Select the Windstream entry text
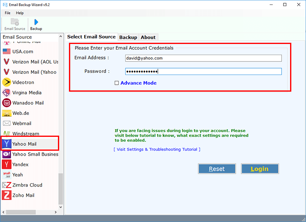The image size is (306, 222). click(x=26, y=134)
